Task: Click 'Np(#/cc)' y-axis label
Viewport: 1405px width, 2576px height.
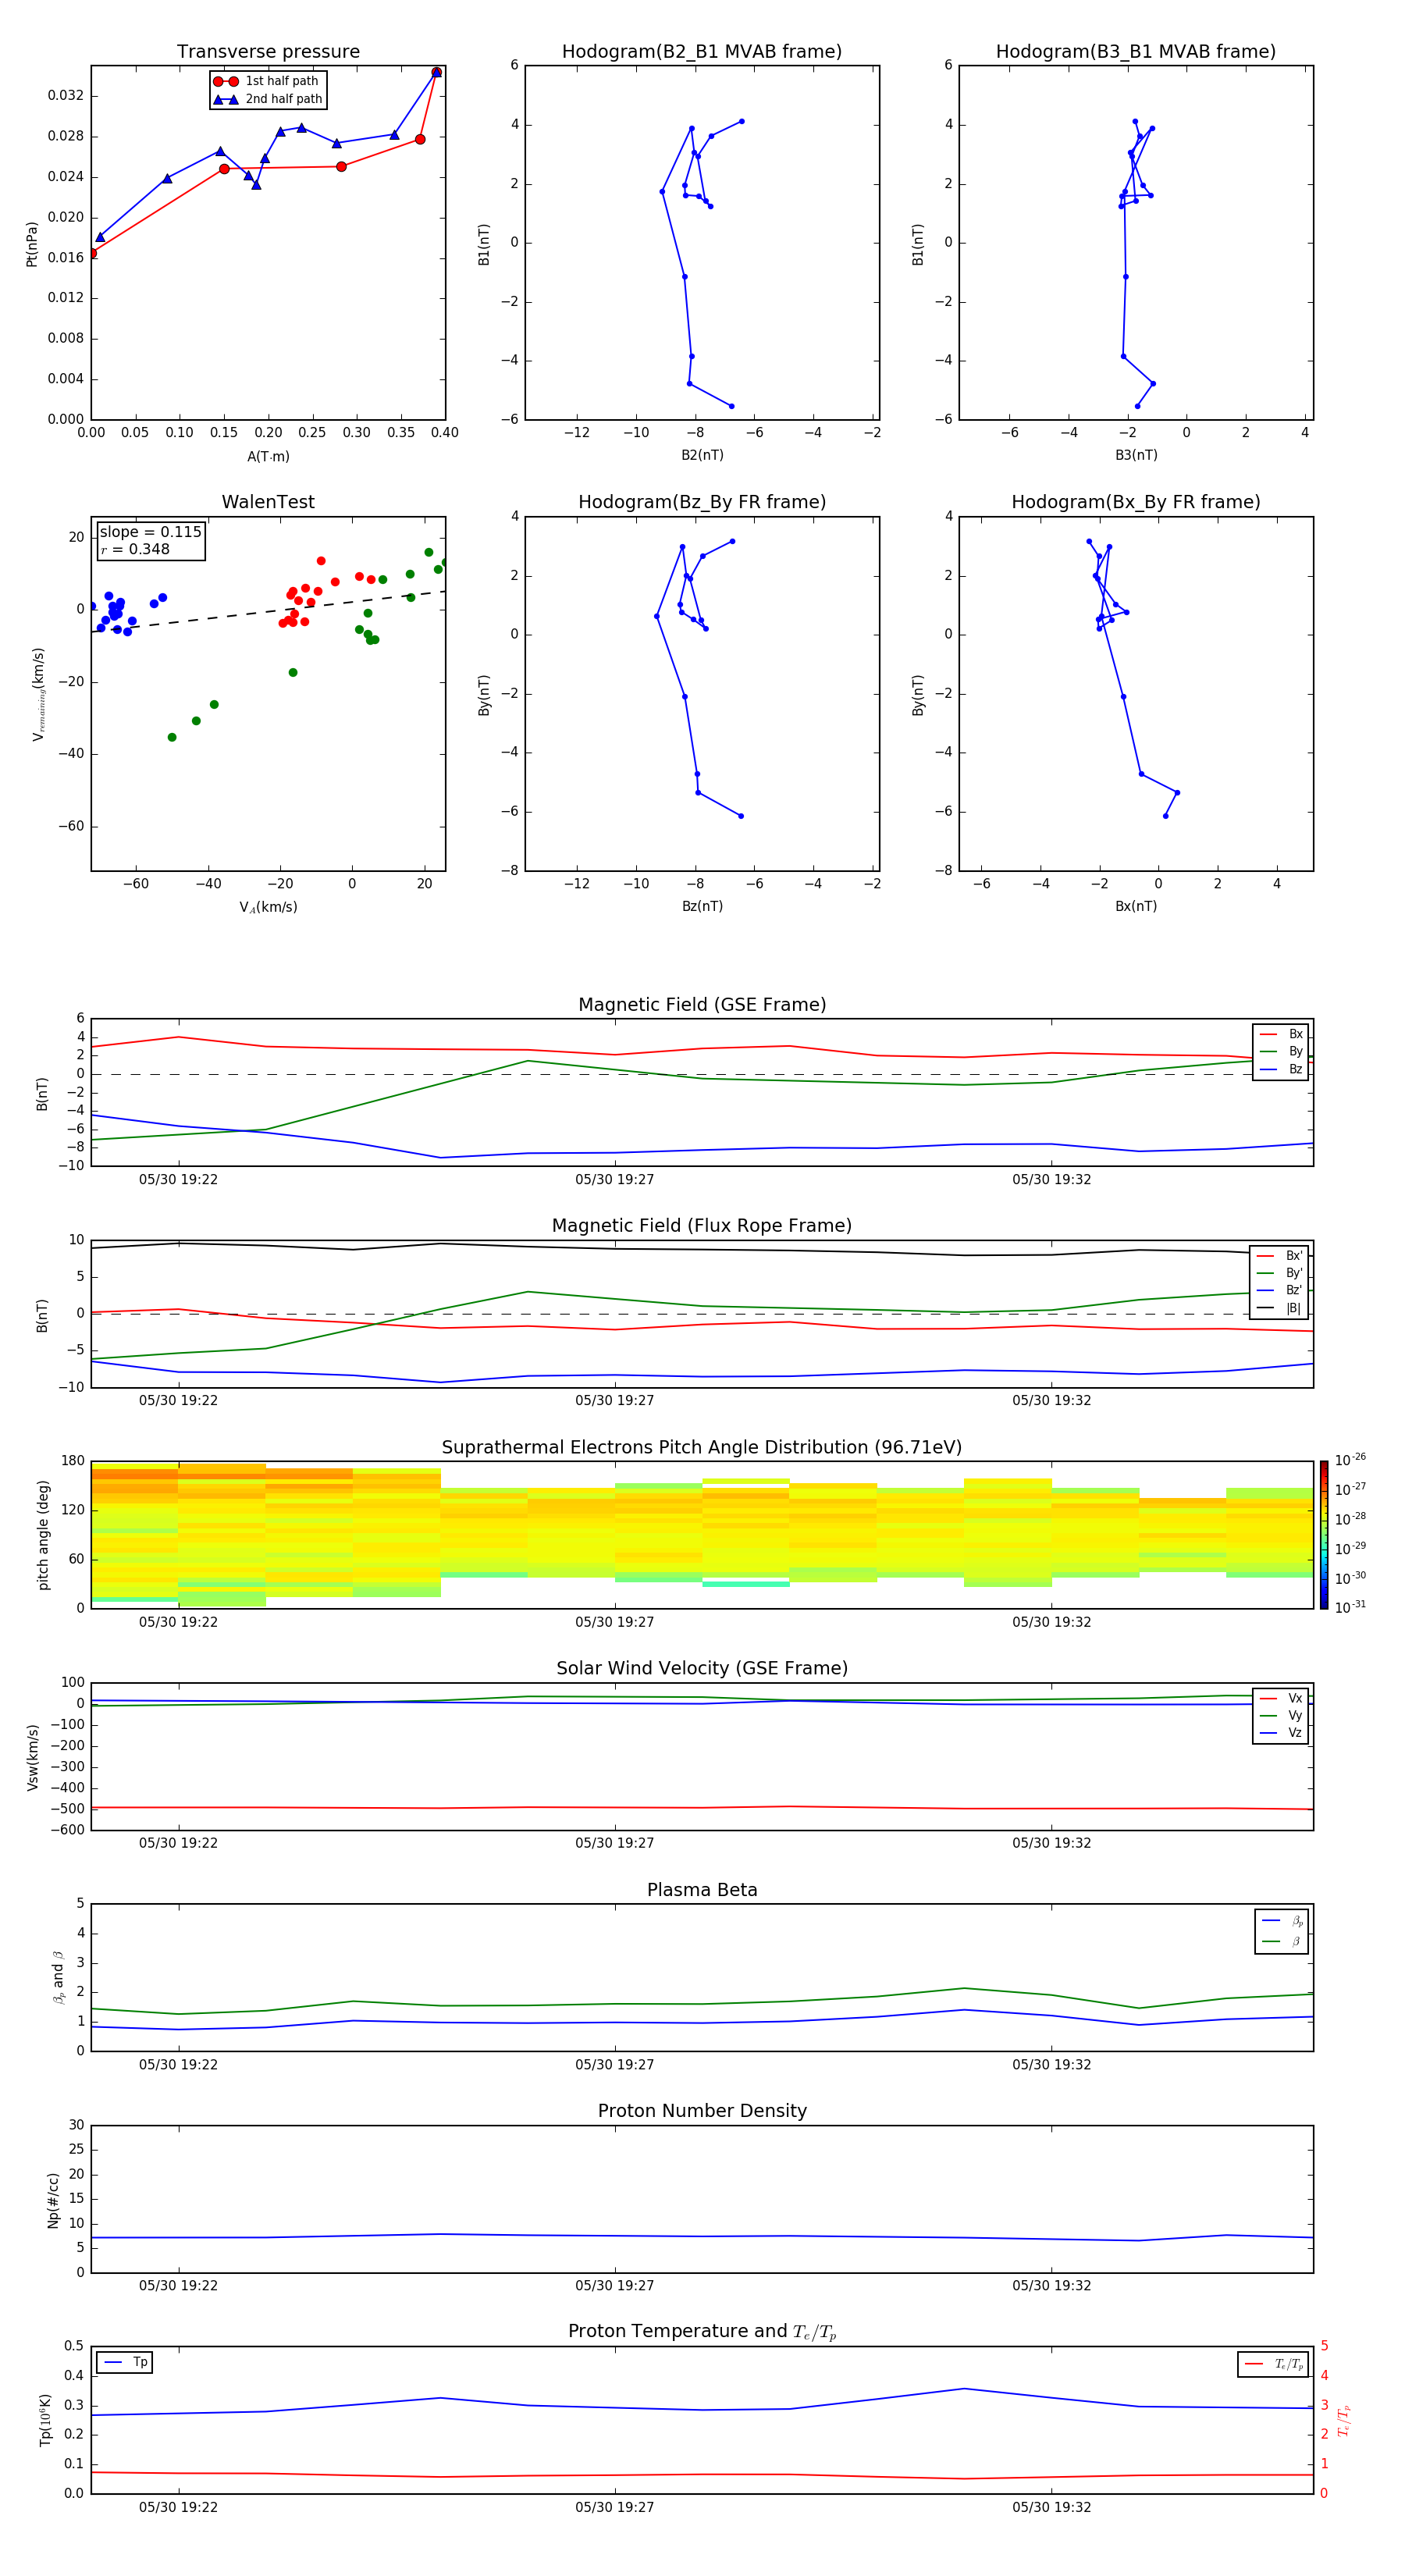Action: click(x=53, y=2200)
